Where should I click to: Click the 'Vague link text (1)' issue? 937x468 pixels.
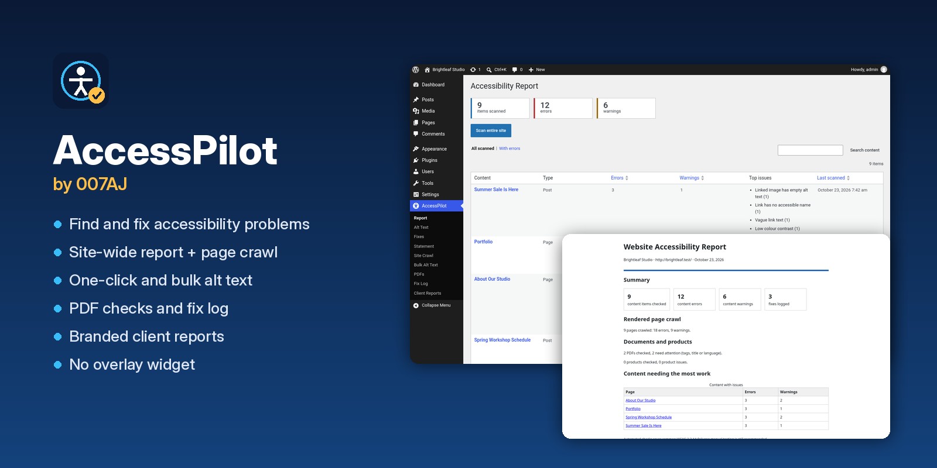(772, 220)
